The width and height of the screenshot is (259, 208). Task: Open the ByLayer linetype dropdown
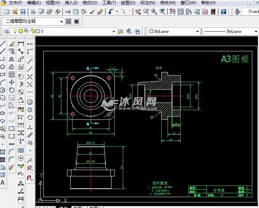[x=255, y=31]
